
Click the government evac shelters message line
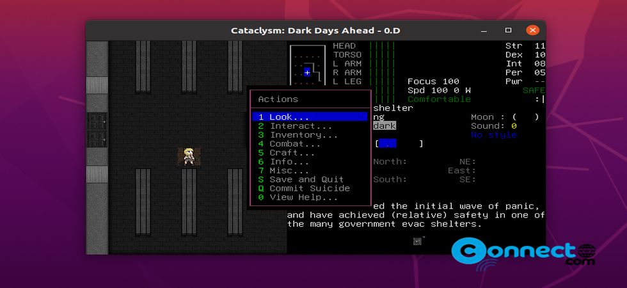[385, 224]
